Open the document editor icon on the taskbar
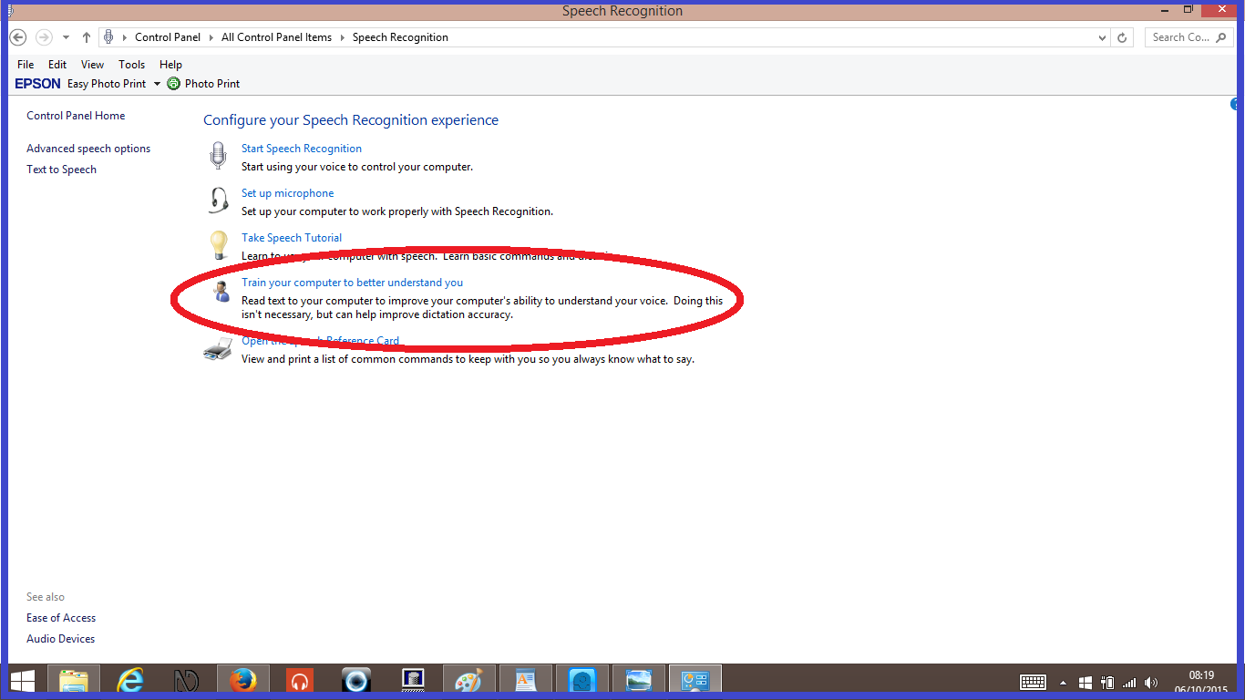 click(x=526, y=681)
